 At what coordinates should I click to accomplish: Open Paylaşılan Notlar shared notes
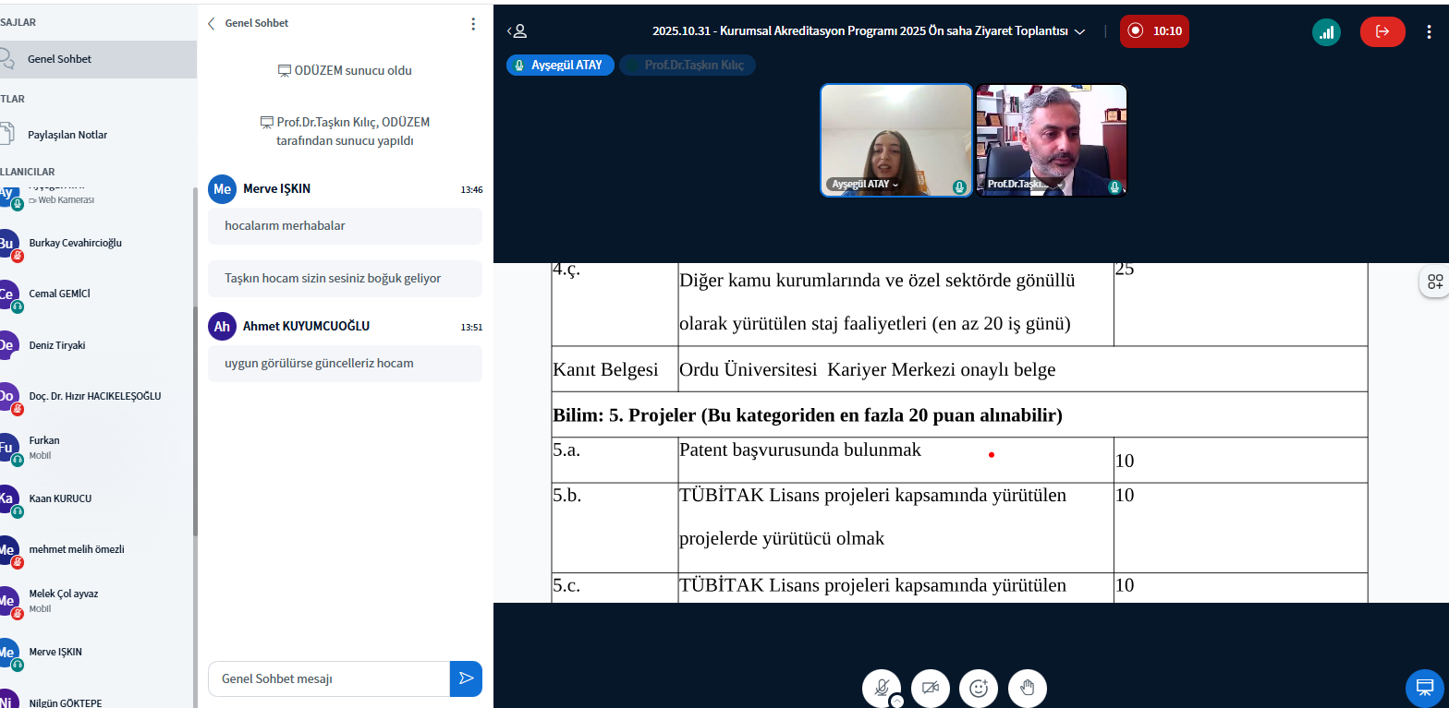pyautogui.click(x=67, y=135)
